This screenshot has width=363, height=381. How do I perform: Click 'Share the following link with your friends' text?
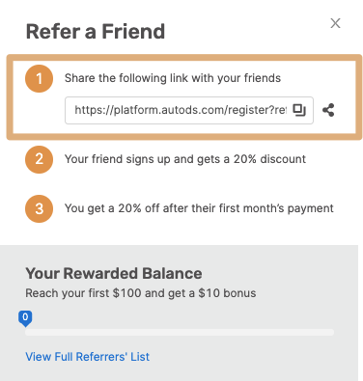(173, 78)
